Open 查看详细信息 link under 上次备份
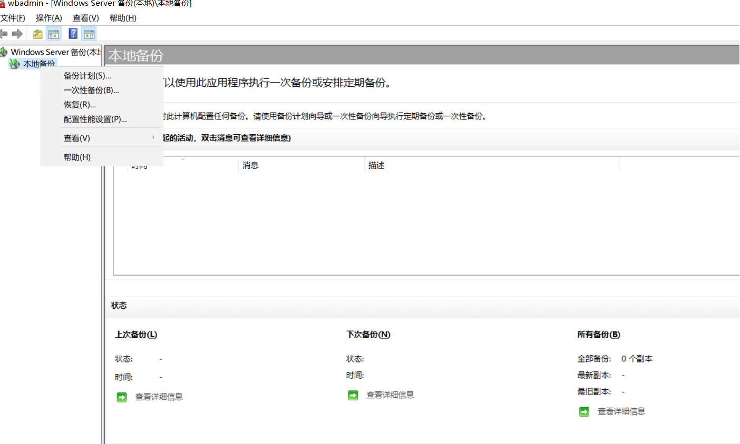Screen dimensions: 740x444 tap(159, 397)
